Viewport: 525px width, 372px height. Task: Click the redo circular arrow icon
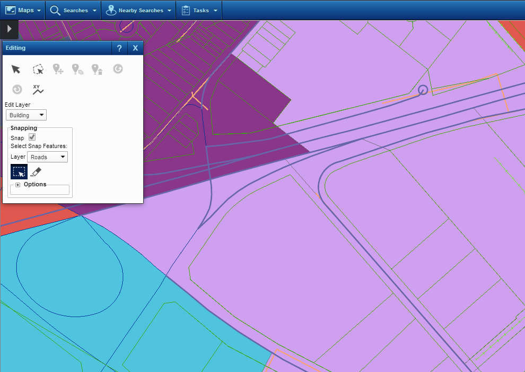17,89
